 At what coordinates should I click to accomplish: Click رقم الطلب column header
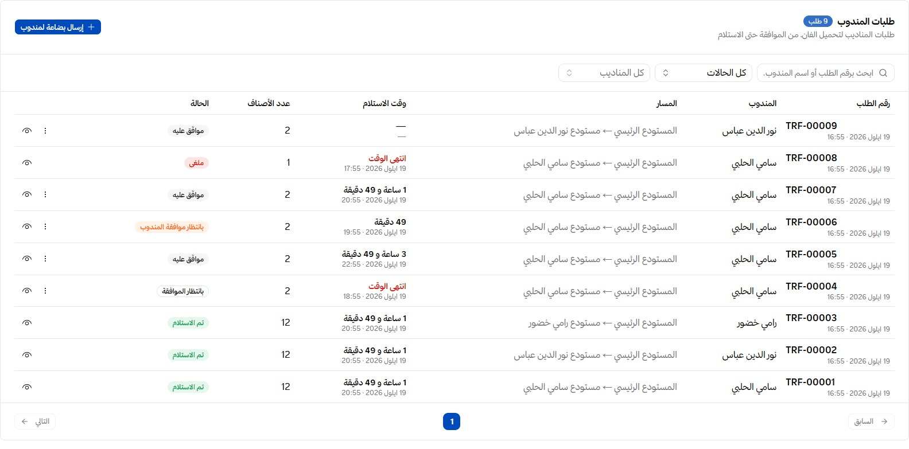[x=873, y=103]
